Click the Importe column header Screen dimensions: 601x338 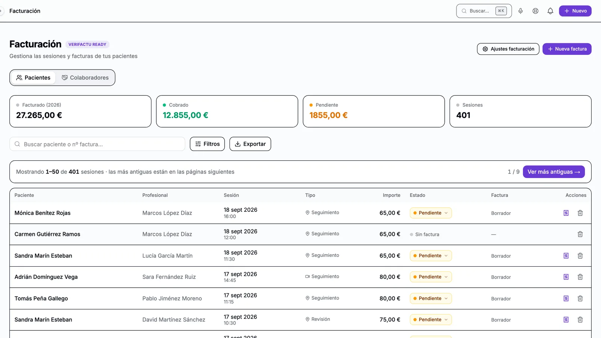(391, 195)
